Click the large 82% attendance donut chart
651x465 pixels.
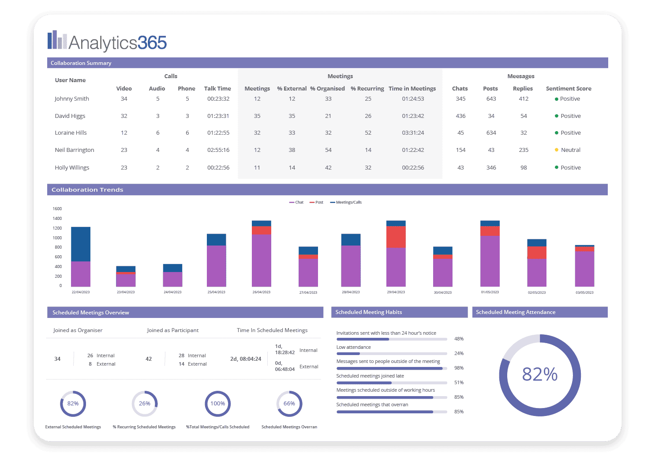tap(539, 375)
